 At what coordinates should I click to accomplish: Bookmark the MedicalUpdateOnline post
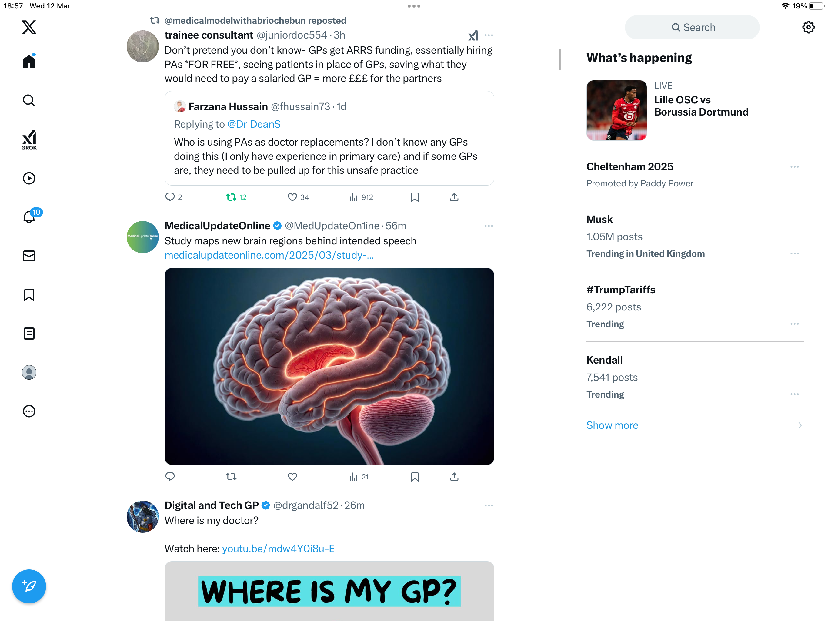pyautogui.click(x=414, y=476)
